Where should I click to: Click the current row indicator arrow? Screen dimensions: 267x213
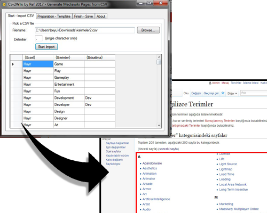13,64
